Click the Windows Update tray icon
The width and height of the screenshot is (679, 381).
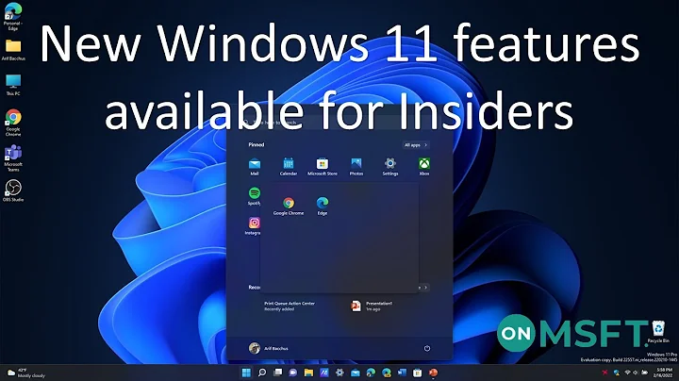coord(617,373)
